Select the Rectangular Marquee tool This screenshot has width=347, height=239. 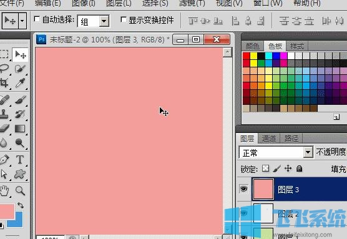[x=4, y=54]
